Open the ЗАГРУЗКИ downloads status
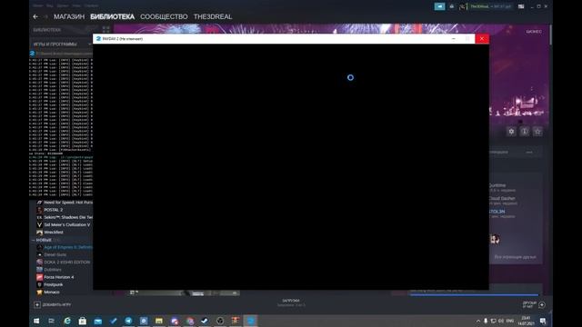582x327 pixels. [x=291, y=302]
